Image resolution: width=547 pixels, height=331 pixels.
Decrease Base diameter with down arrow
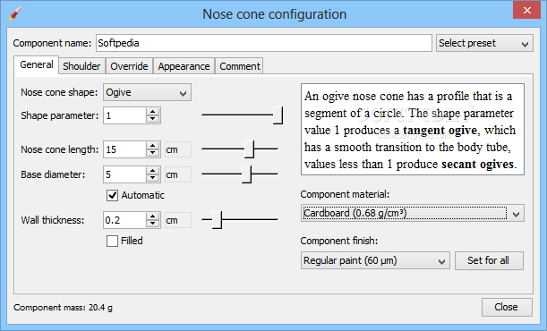click(x=153, y=178)
